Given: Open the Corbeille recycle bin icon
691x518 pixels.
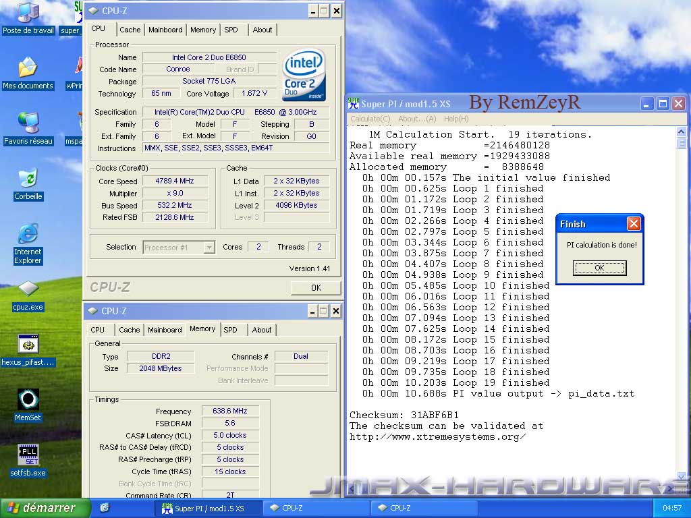Looking at the screenshot, I should pos(28,183).
